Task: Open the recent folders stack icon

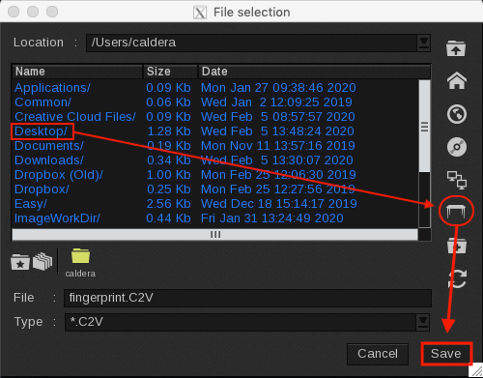Action: pyautogui.click(x=43, y=261)
